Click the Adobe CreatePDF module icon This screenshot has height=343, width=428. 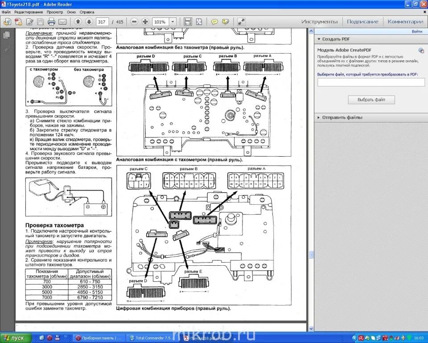coord(421,50)
